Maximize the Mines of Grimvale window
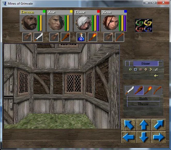The image size is (171, 150). 154,2
